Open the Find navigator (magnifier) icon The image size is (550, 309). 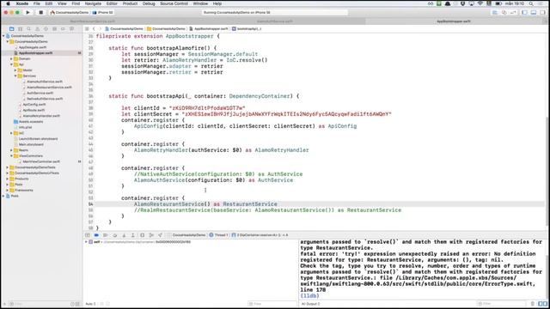(x=28, y=28)
